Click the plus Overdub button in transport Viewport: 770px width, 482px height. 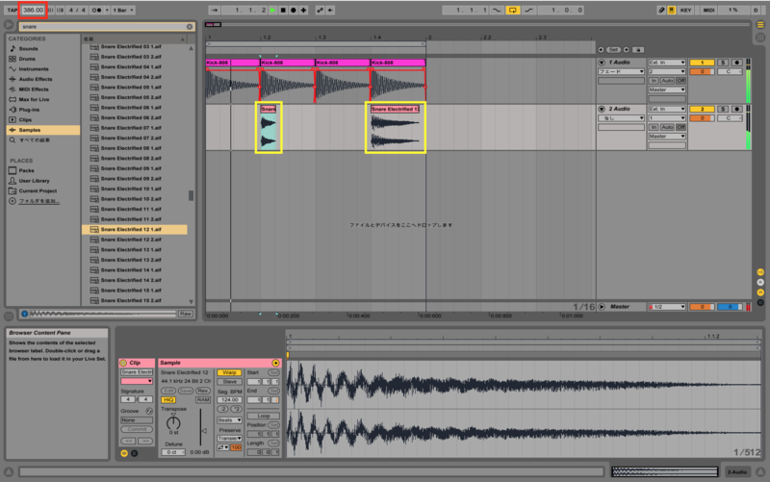303,10
